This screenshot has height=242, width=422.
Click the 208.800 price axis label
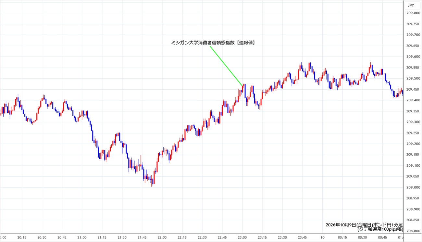click(x=414, y=231)
